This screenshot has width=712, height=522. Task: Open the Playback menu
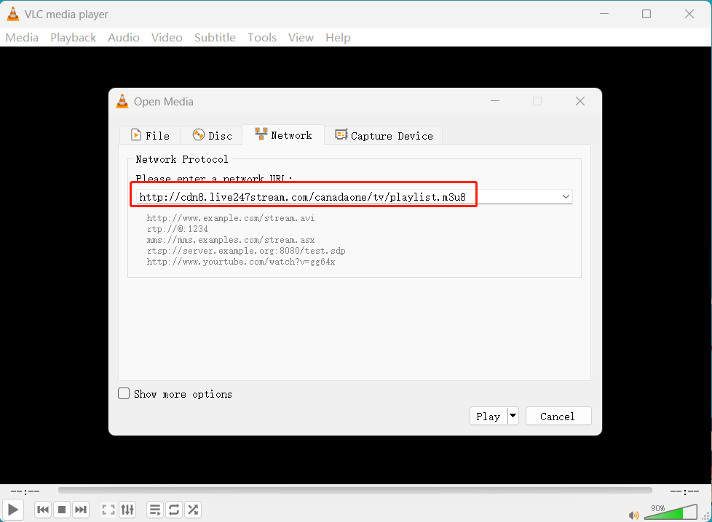73,38
